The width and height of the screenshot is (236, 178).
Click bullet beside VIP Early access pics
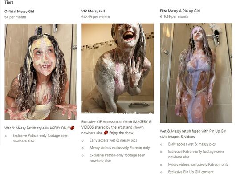[x=83, y=141]
